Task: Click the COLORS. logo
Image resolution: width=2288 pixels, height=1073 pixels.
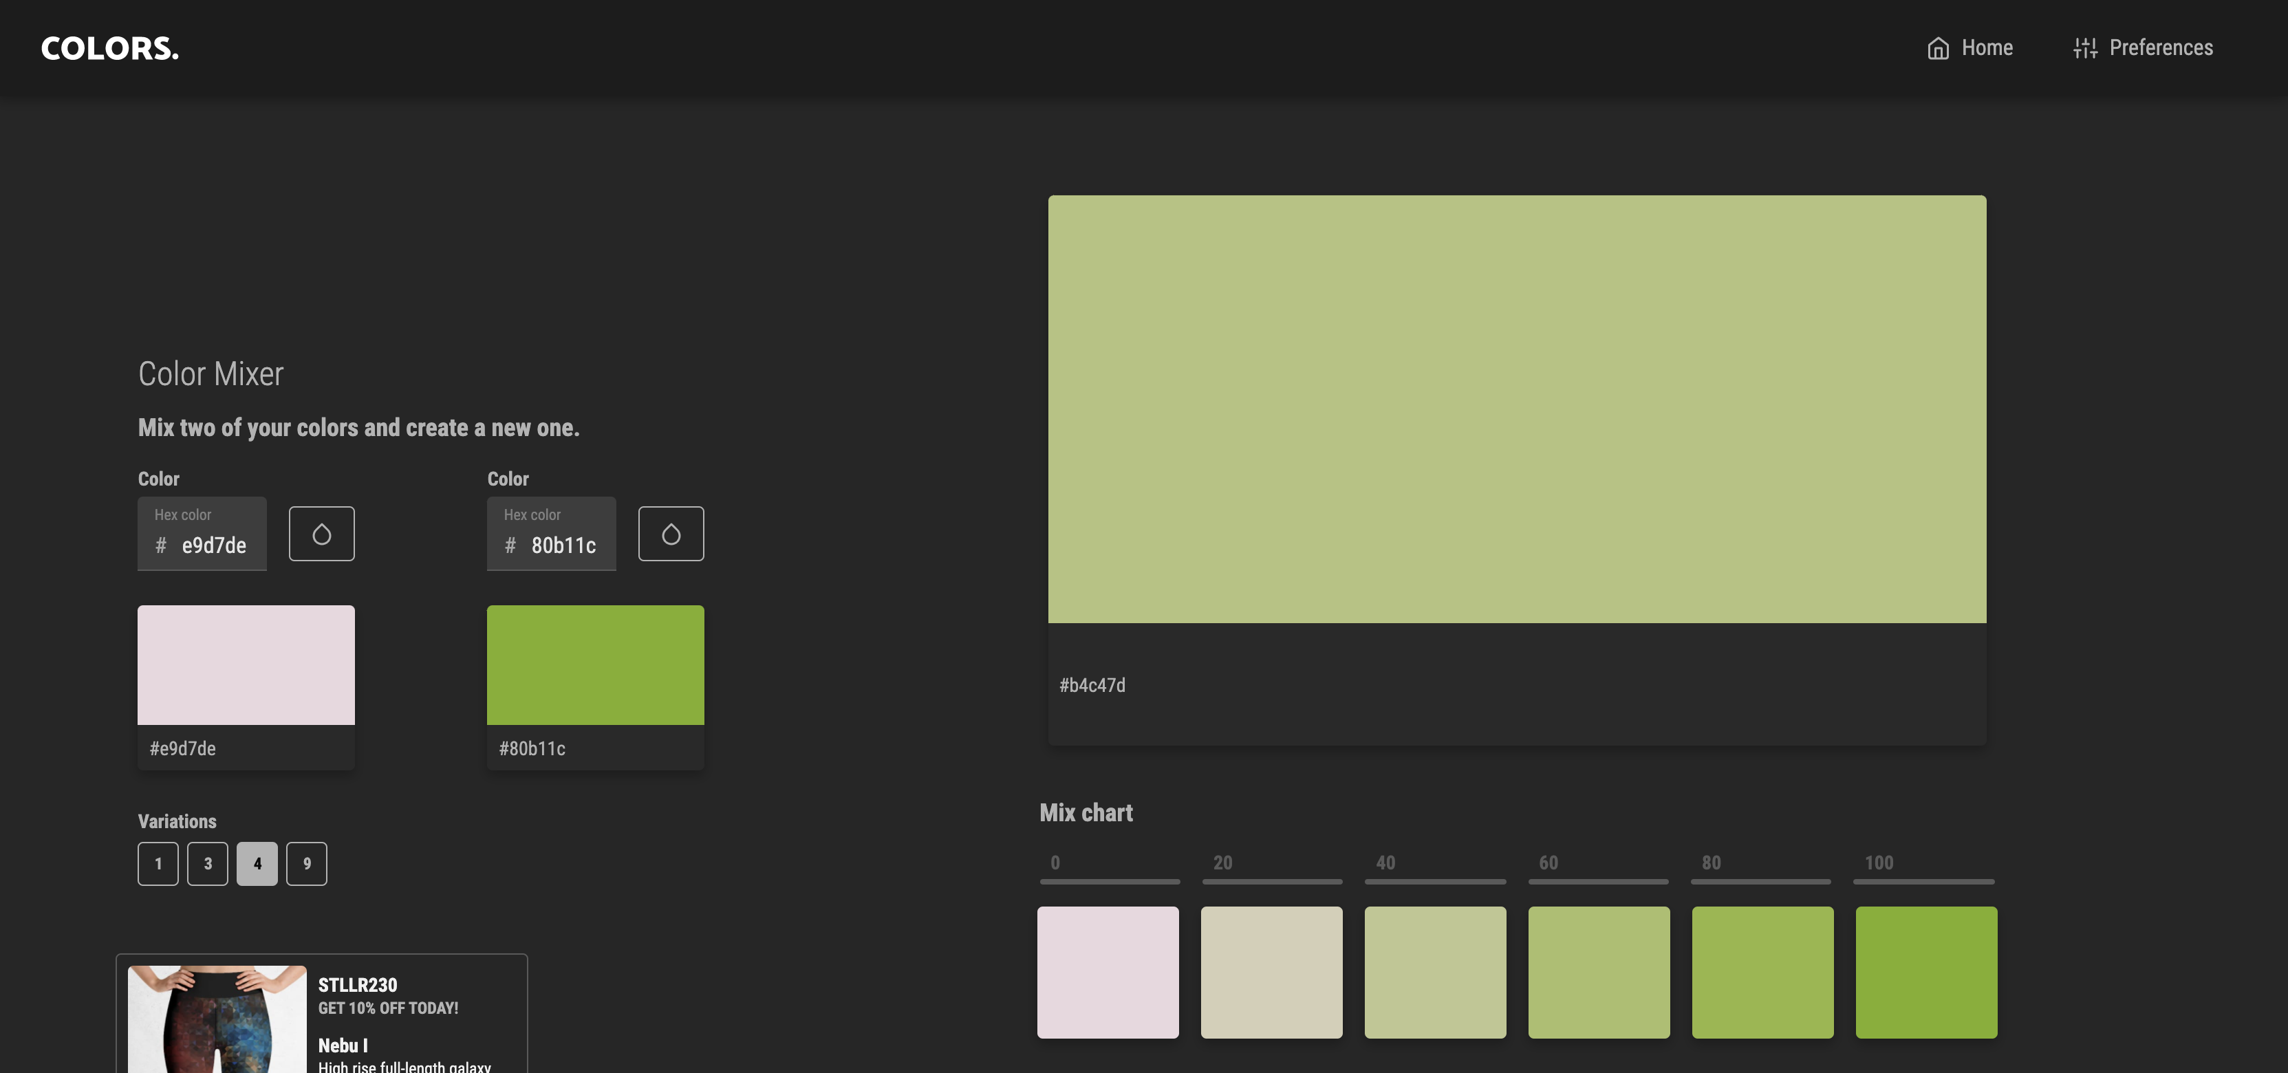Action: (x=110, y=48)
